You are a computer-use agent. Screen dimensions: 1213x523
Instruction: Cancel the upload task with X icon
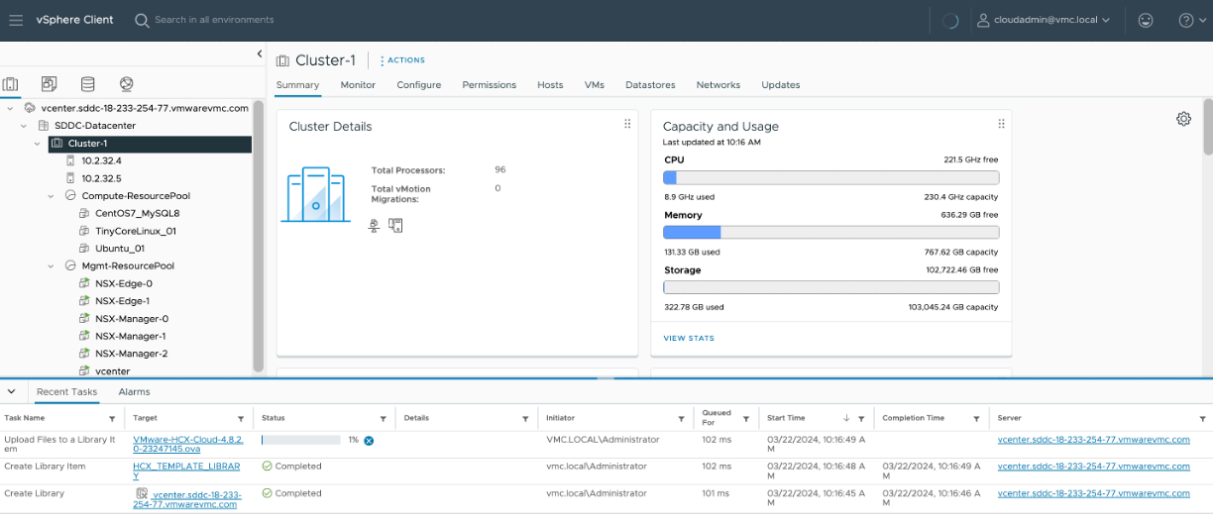pyautogui.click(x=369, y=440)
